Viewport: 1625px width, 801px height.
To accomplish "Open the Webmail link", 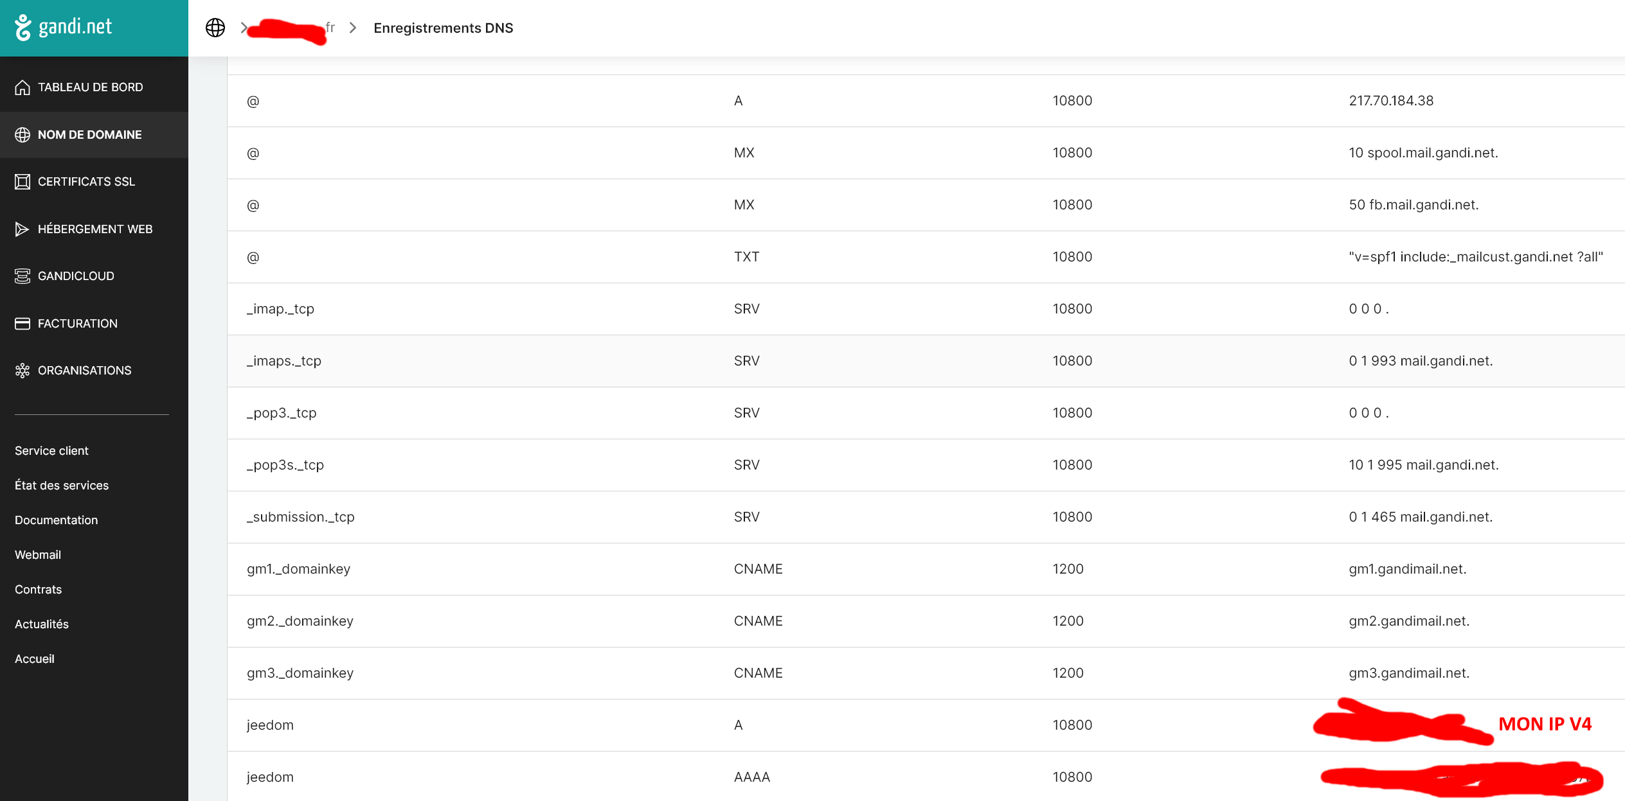I will (38, 555).
